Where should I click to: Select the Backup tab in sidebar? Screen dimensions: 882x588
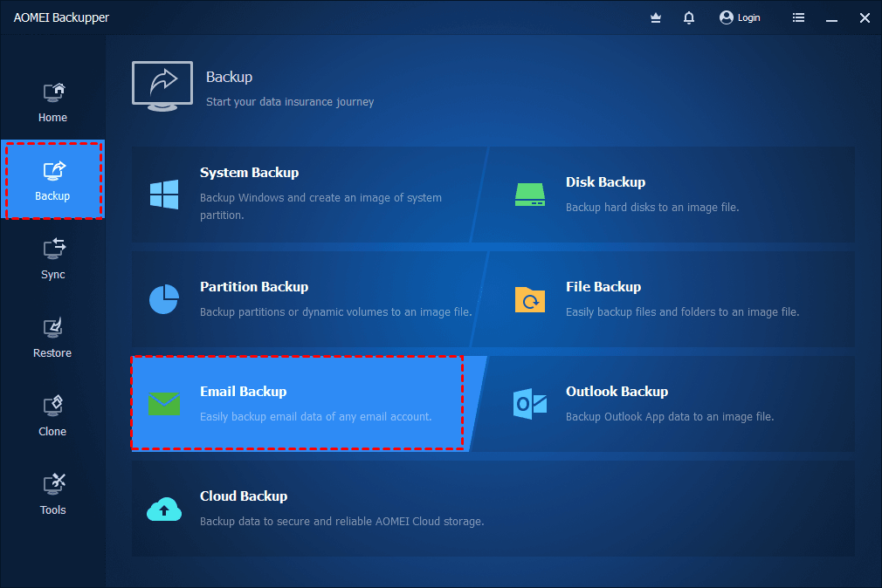click(53, 180)
